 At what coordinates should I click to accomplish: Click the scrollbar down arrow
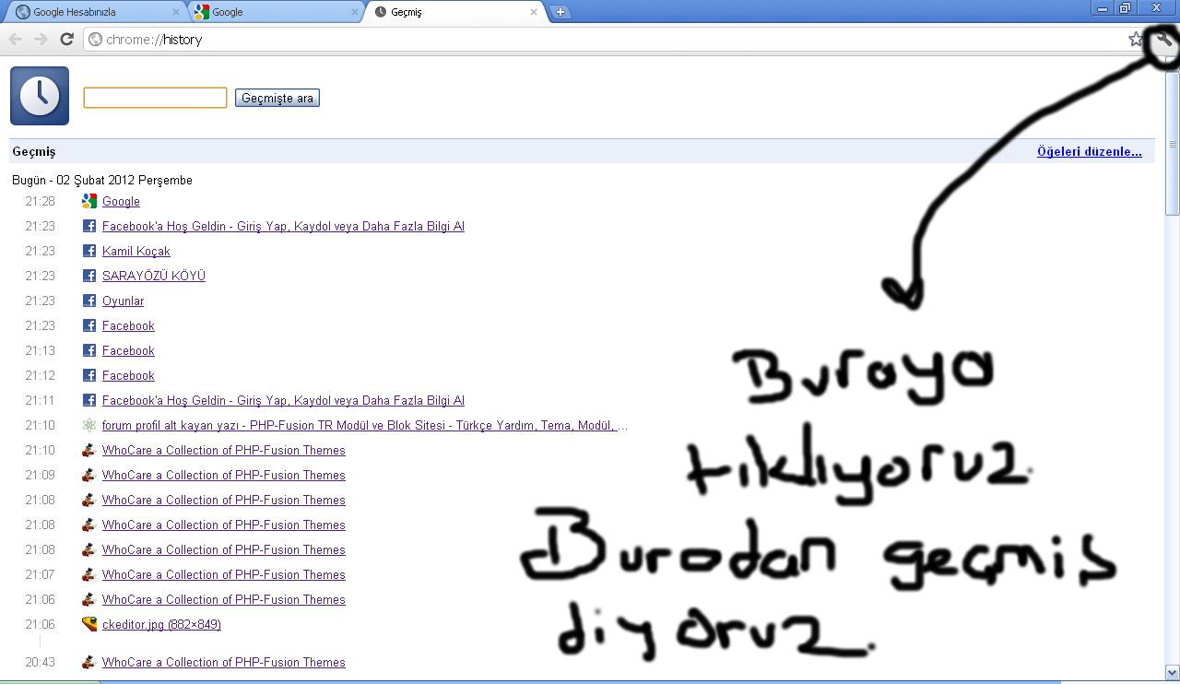coord(1173,672)
